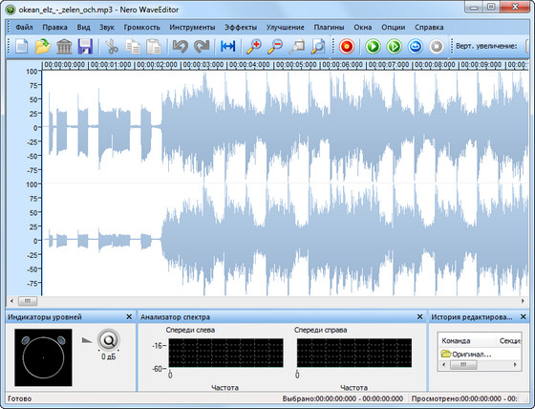Toggle loop playback with the blue loop icon
The width and height of the screenshot is (535, 409).
416,47
